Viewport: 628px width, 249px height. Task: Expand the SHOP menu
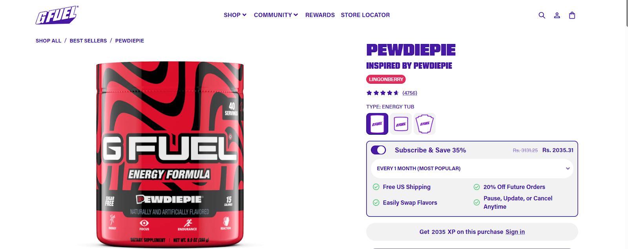click(x=235, y=15)
